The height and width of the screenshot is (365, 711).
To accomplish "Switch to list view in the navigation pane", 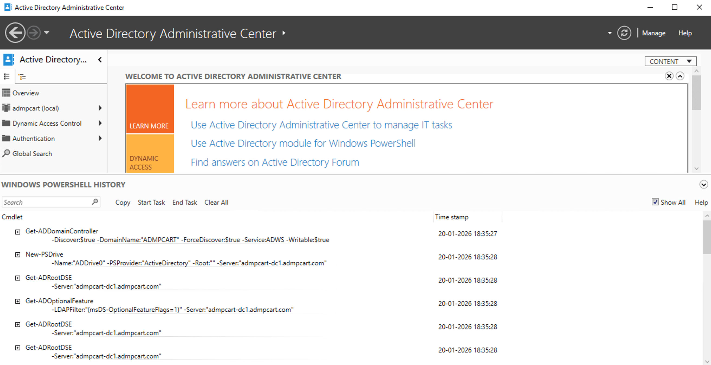I will [7, 76].
